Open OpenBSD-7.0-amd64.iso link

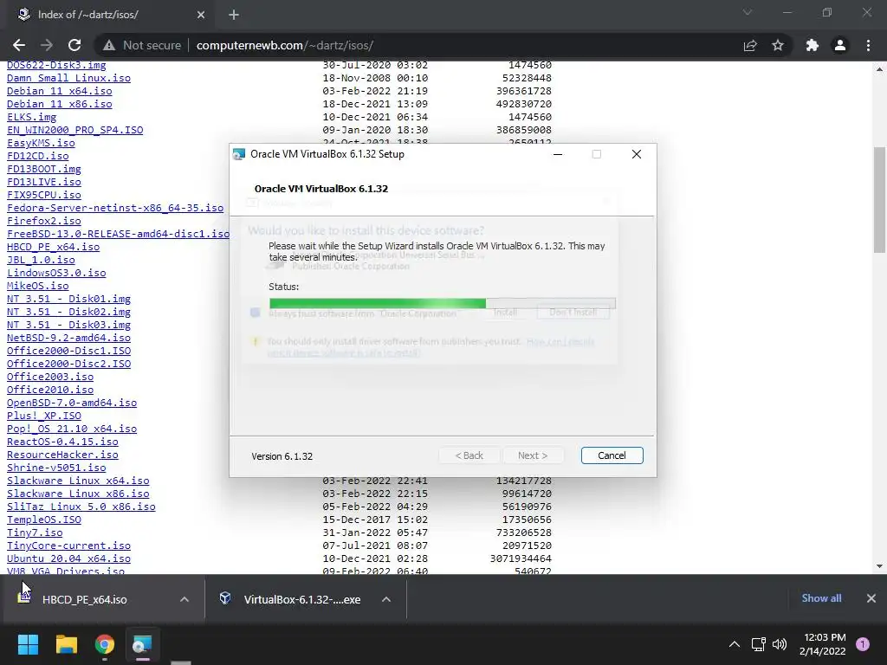pyautogui.click(x=72, y=404)
